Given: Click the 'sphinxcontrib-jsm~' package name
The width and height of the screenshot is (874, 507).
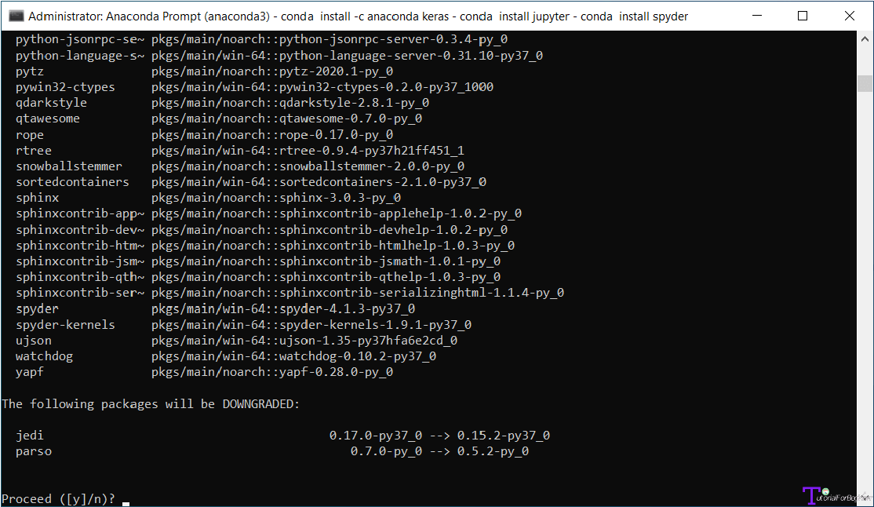Looking at the screenshot, I should tap(80, 261).
